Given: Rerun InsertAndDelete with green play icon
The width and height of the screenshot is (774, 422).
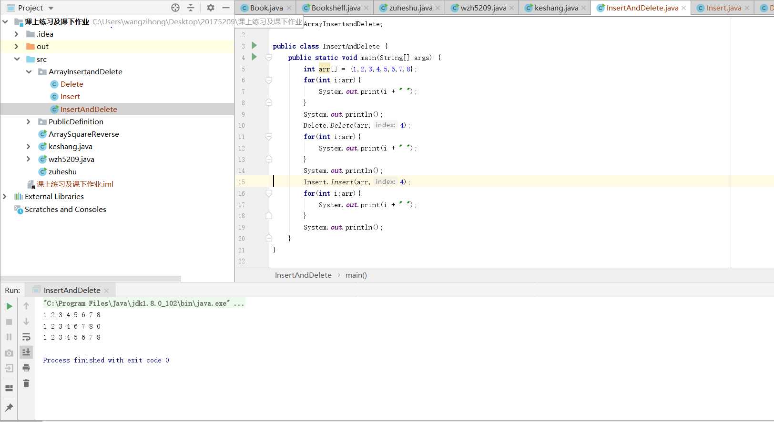Looking at the screenshot, I should coord(9,306).
